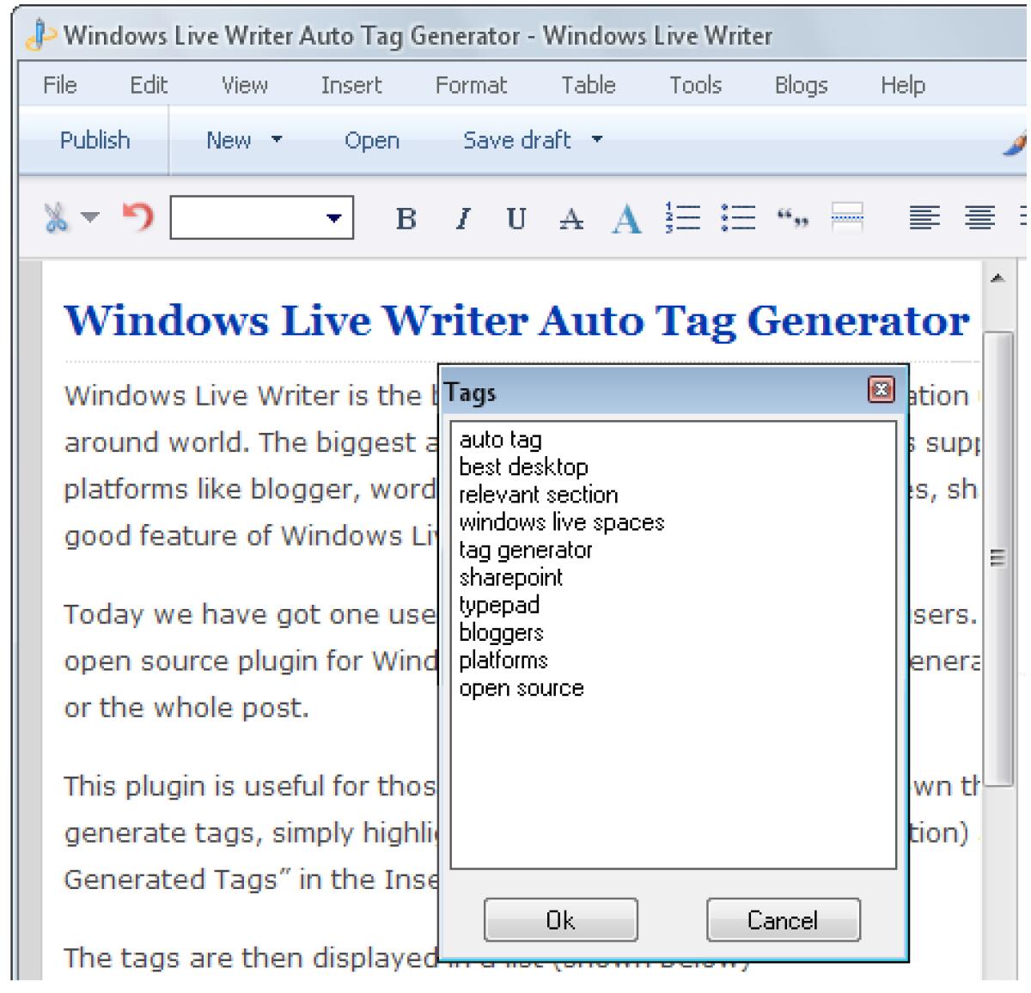Click the Windows Live Writer title icon
Screen dimensions: 1031x993
point(40,35)
